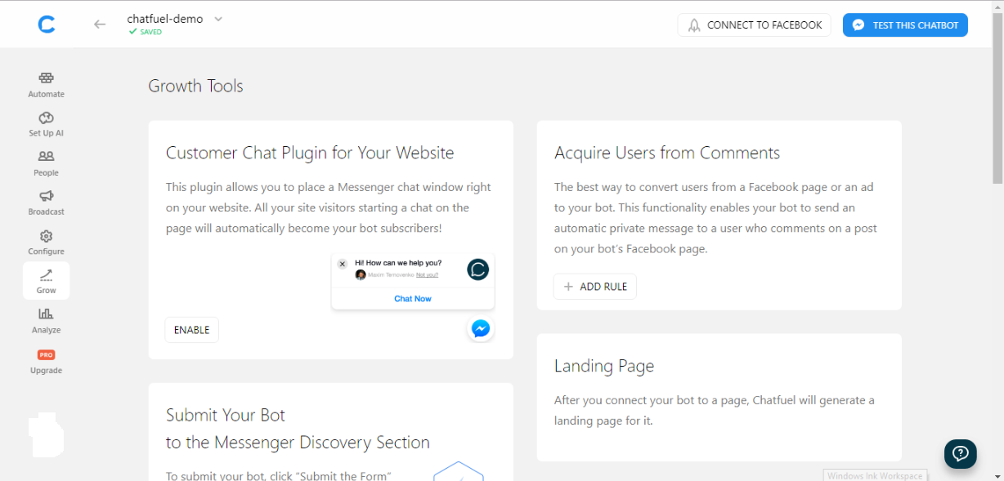Open the help question mark widget

pyautogui.click(x=960, y=453)
